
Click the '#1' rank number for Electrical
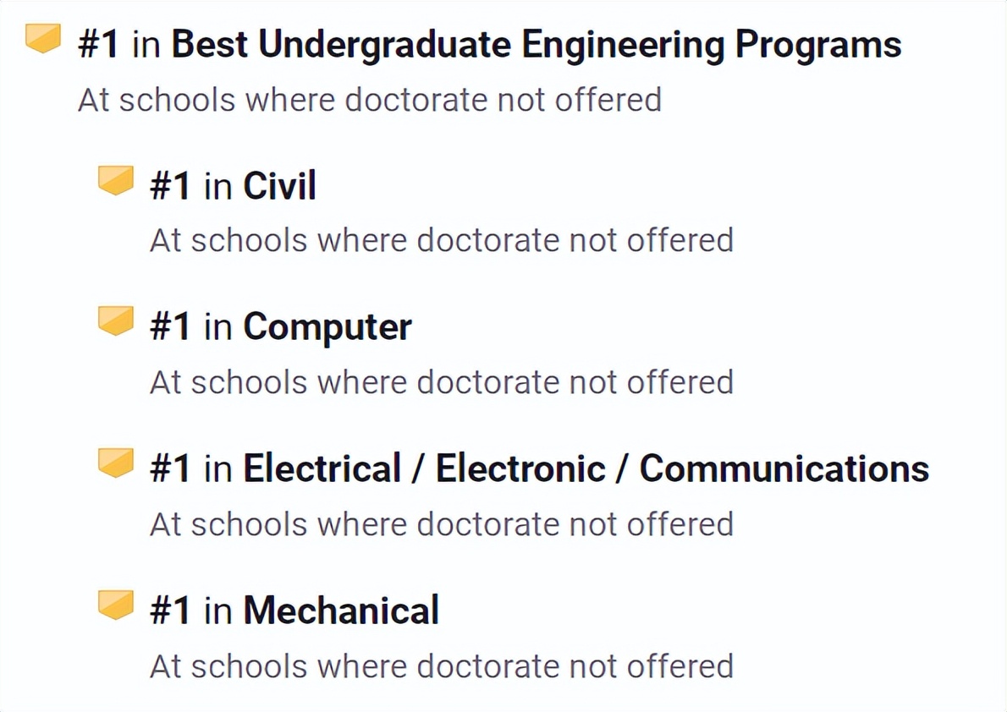tap(170, 469)
